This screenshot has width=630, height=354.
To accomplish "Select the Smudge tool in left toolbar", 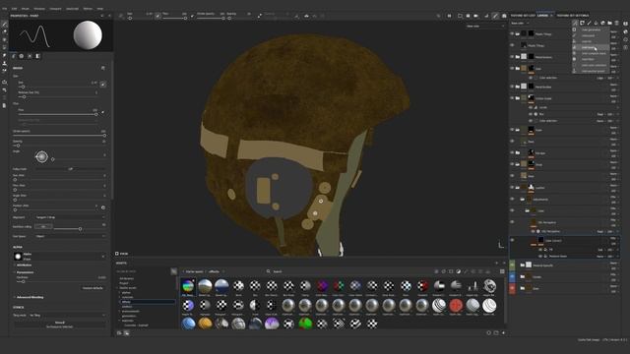I will click(4, 55).
